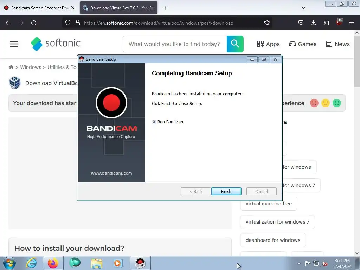Click the Softonic search magnifier button

click(235, 44)
